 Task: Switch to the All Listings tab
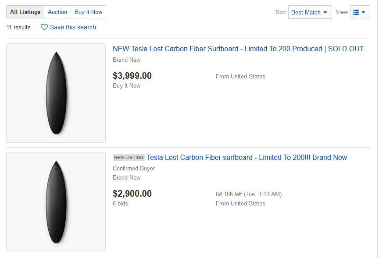(x=25, y=12)
